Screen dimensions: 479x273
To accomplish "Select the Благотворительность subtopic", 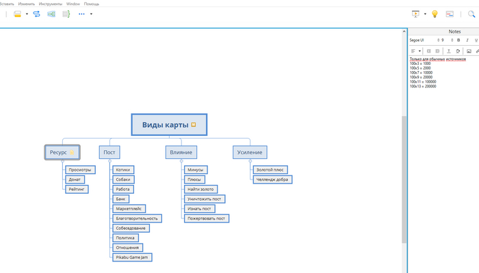I will pyautogui.click(x=137, y=218).
